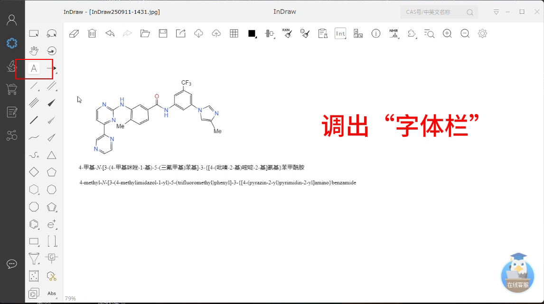Open a file using the folder icon
The height and width of the screenshot is (304, 544).
pyautogui.click(x=145, y=33)
